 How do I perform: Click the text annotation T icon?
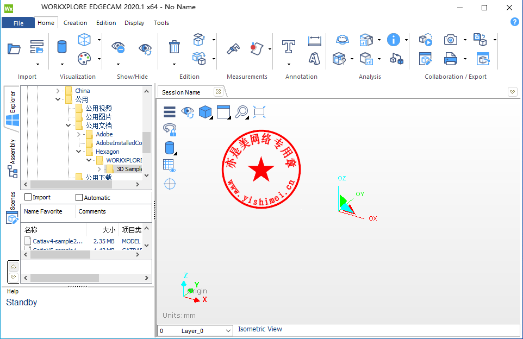coord(289,47)
